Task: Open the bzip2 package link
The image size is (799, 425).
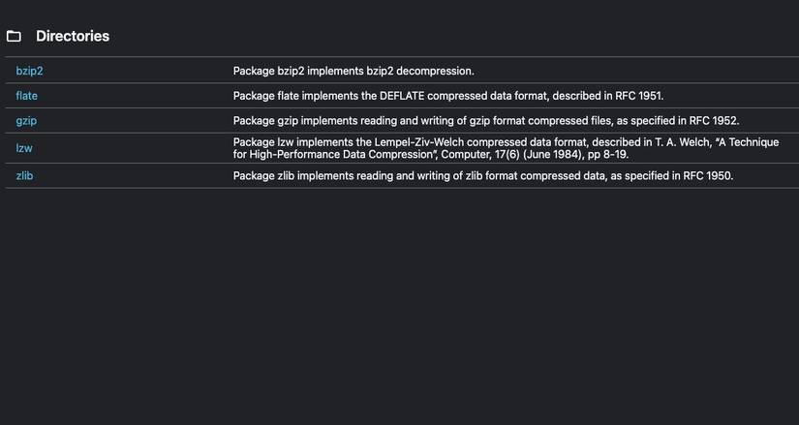Action: (29, 71)
